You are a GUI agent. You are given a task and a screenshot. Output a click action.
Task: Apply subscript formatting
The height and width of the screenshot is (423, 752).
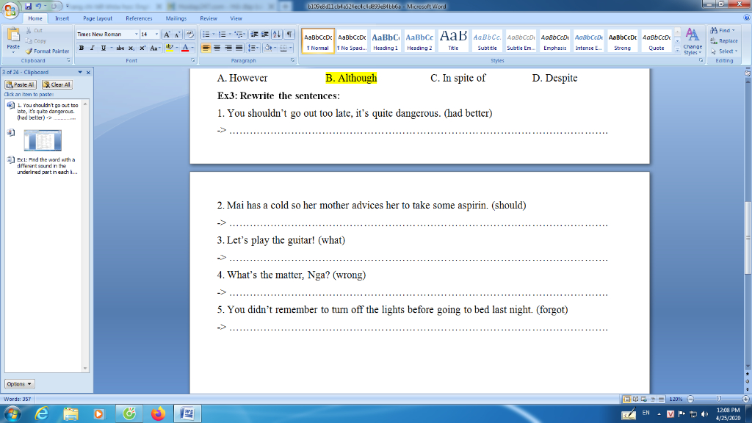click(131, 48)
